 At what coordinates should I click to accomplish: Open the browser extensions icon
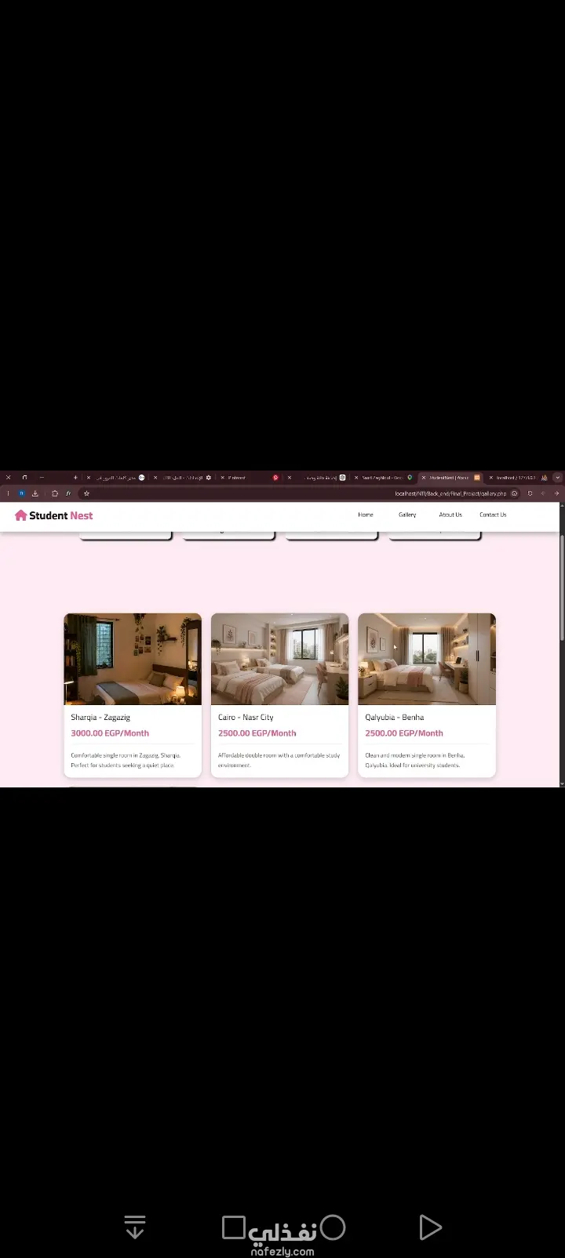coord(55,493)
